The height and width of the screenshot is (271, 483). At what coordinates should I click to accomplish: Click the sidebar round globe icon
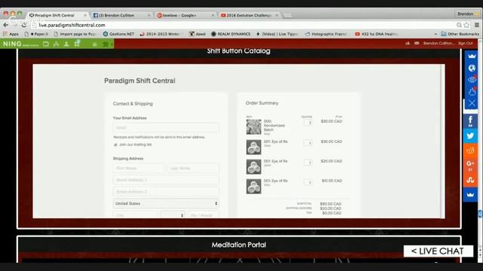click(x=472, y=68)
